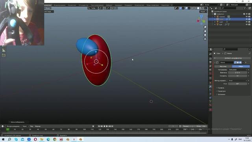Expand the Профиль section
252x142 pixels.
[221, 88]
